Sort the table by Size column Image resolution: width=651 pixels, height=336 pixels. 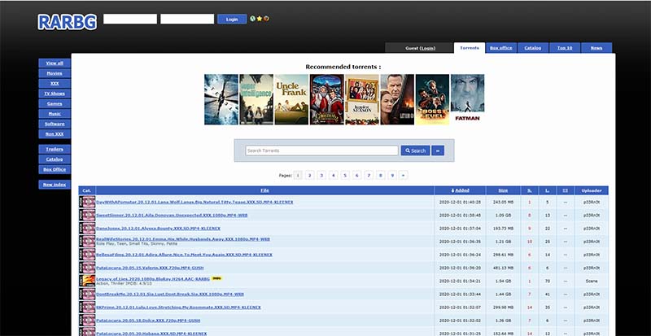[x=503, y=190]
